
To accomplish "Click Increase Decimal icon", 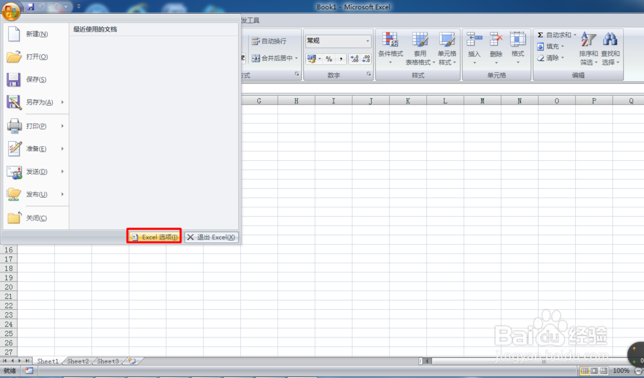I will 354,59.
